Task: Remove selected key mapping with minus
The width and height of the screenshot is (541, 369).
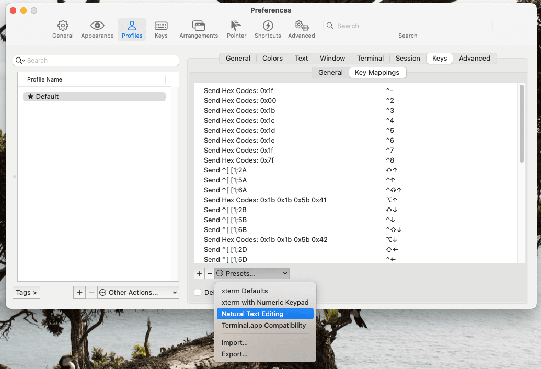Action: pyautogui.click(x=210, y=273)
